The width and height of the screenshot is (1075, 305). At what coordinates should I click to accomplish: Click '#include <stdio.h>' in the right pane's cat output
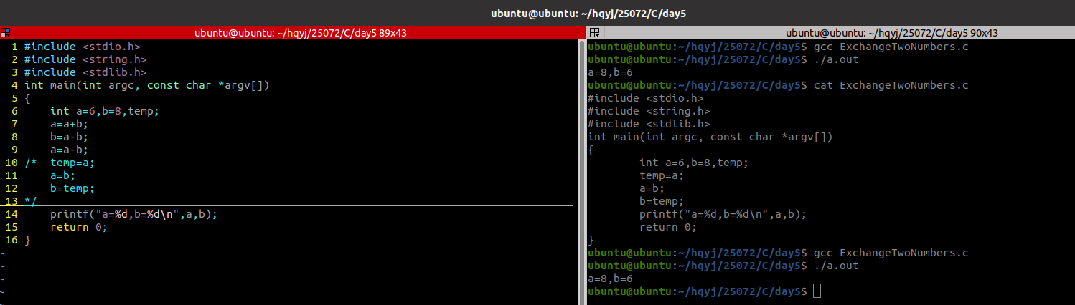click(646, 98)
